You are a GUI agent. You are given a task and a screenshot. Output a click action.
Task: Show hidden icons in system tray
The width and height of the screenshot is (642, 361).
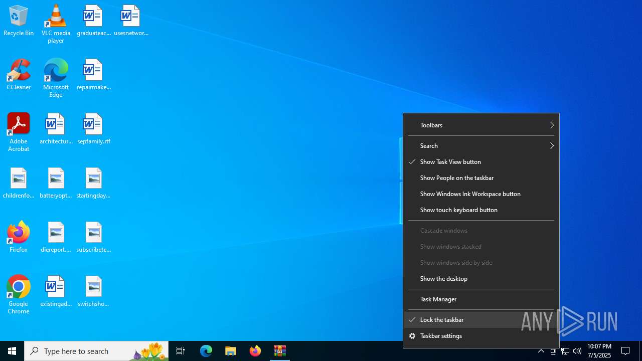pos(541,351)
